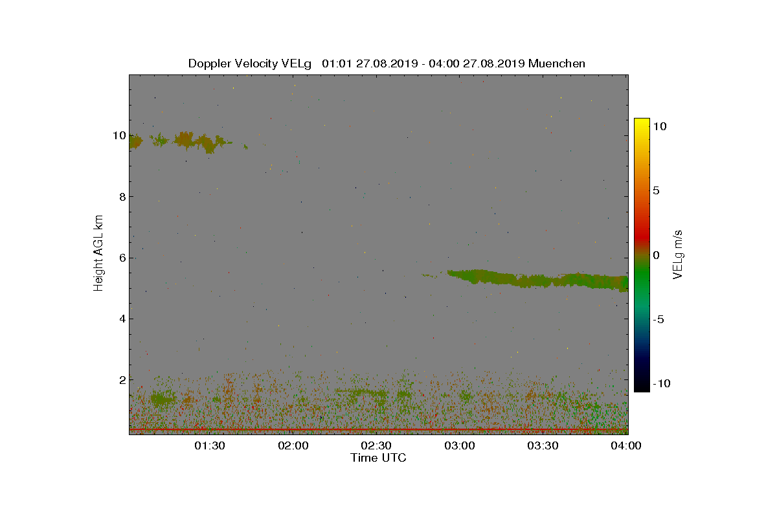Click the colorbar value 5 label
777x518 pixels.
point(656,190)
